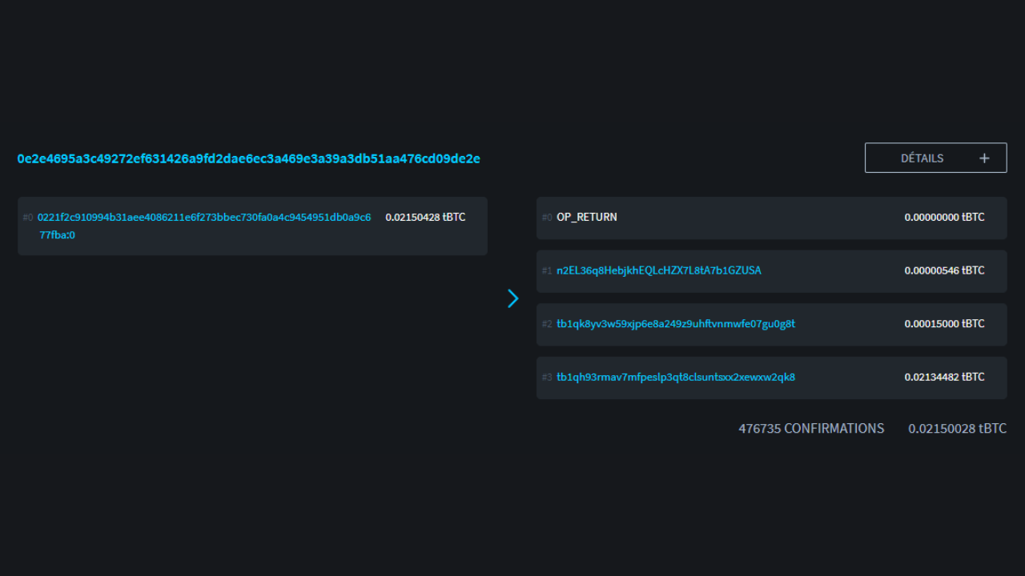
Task: Open address tb1qk8yv3w59xjp6e8a249z9uhftvnmwfe07gu0g8t
Action: click(675, 324)
